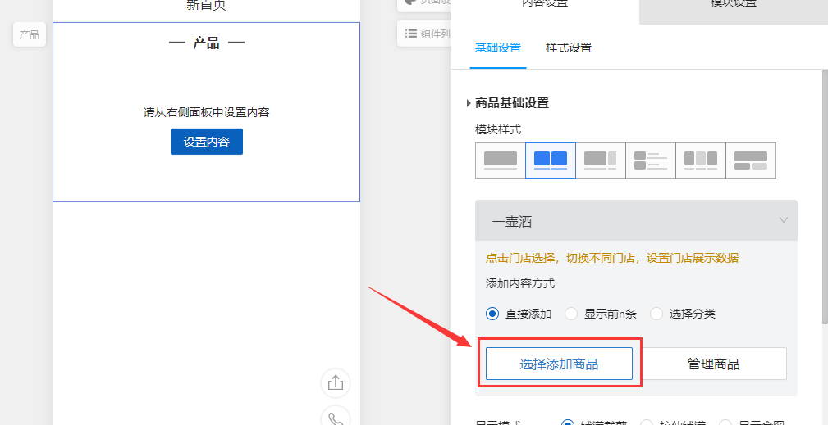Choose the three-column module style icon

701,161
